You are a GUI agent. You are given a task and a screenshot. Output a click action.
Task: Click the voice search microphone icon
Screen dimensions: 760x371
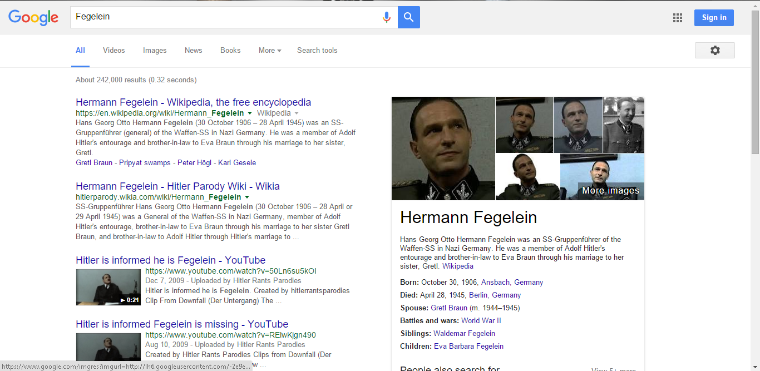point(387,17)
